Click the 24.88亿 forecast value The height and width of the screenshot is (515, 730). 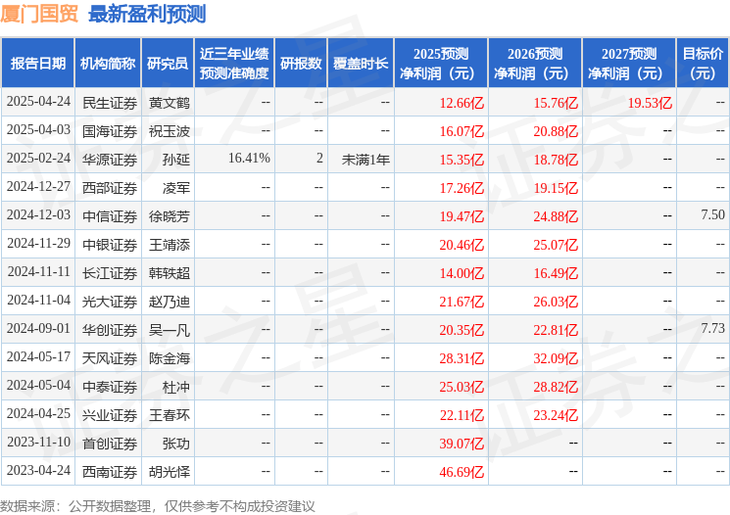click(556, 216)
